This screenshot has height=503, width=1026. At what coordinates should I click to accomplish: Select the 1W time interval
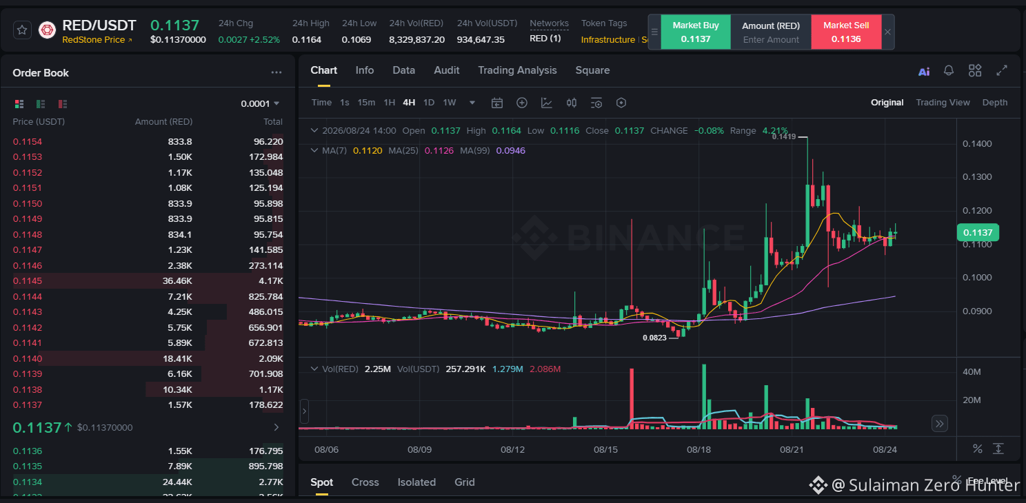pos(450,103)
